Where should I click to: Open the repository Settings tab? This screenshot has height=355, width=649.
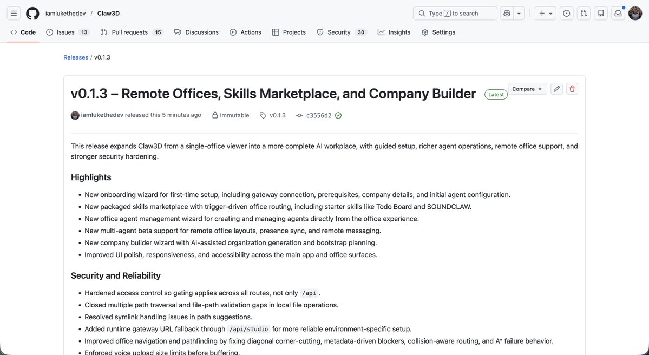click(x=438, y=32)
